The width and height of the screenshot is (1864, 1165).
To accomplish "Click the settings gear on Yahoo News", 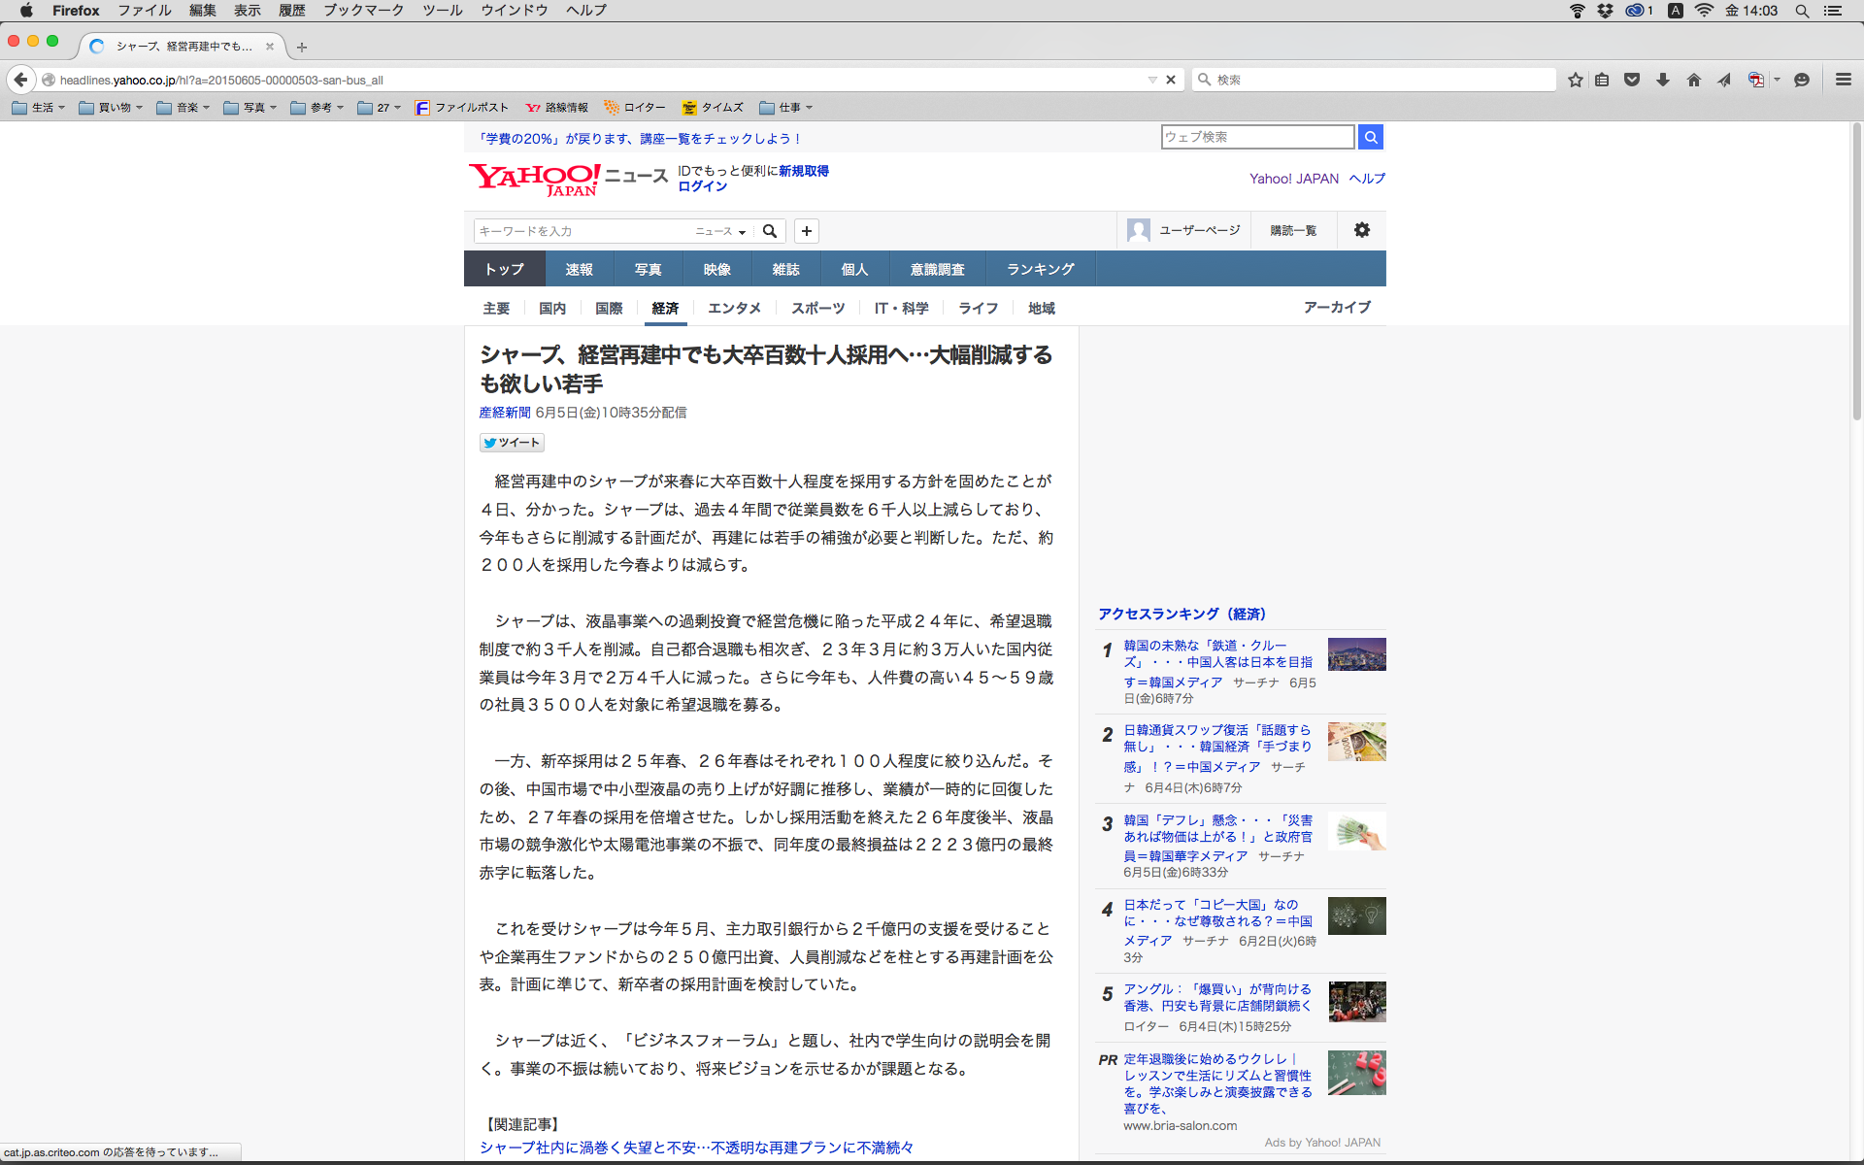I will tap(1362, 230).
